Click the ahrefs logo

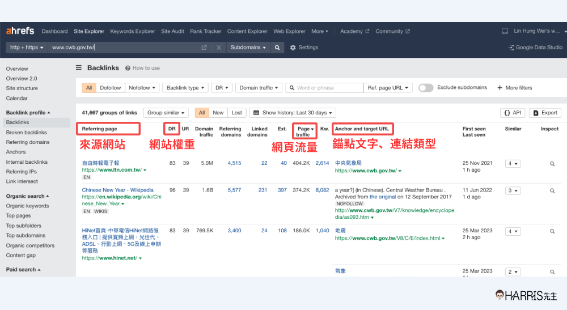20,31
